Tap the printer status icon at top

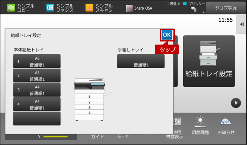pos(193,9)
